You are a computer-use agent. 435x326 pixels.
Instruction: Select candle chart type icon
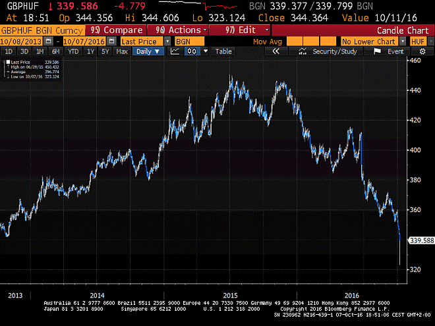pos(192,51)
